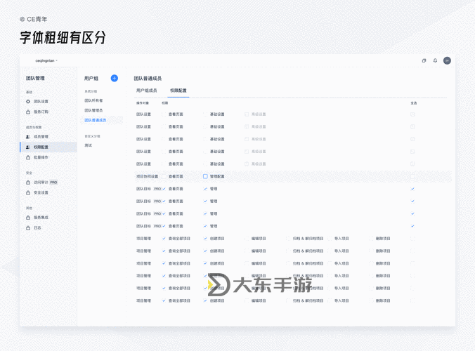Check 基础设置 in the first 团队设置 row

(205, 114)
